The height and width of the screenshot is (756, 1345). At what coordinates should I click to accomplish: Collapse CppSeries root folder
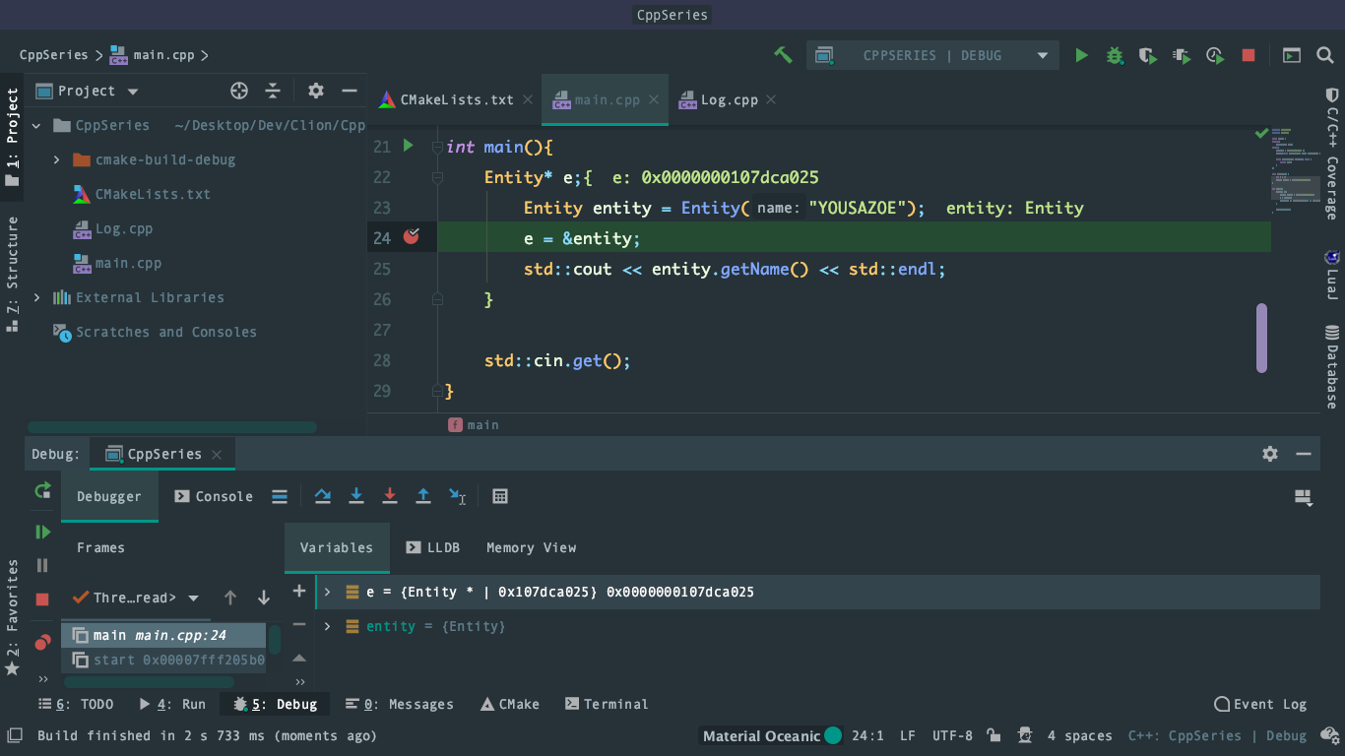(36, 125)
